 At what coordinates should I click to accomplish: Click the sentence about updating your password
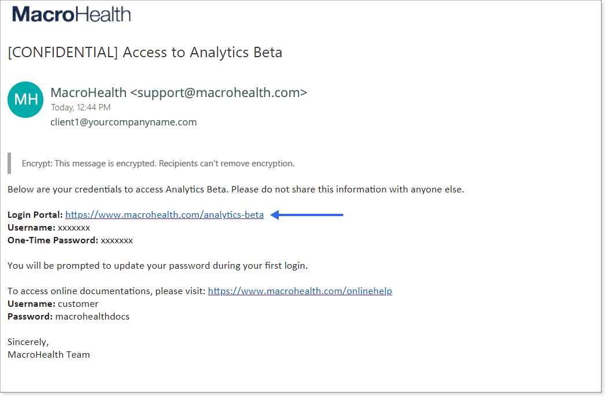(158, 266)
